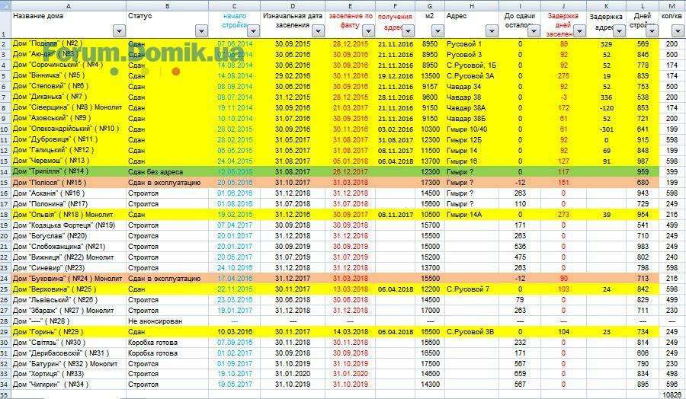The image size is (686, 399).
Task: Click cell Дом "Олександрійський" ( №10 )
Action: click(x=69, y=129)
